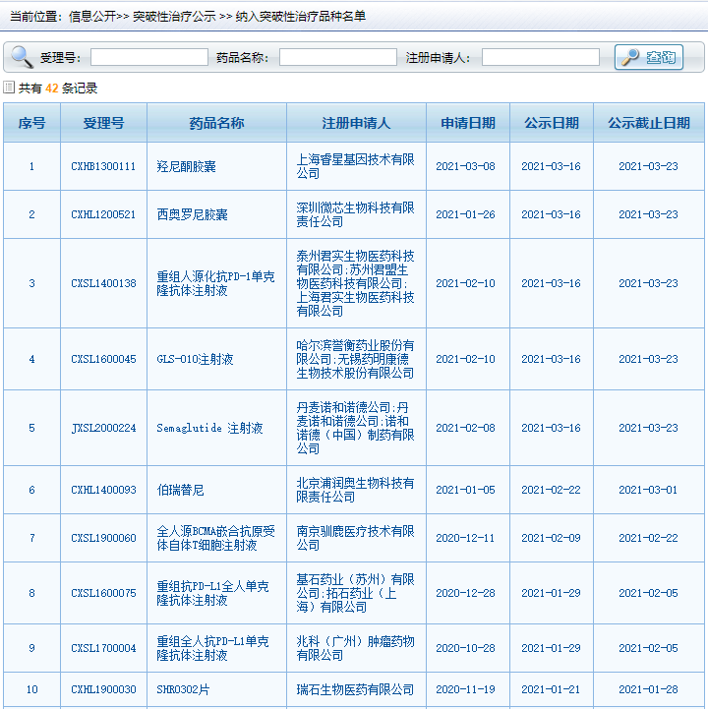Select acceptance number CXHL1200521
Viewport: 708px width, 709px height.
pos(103,214)
